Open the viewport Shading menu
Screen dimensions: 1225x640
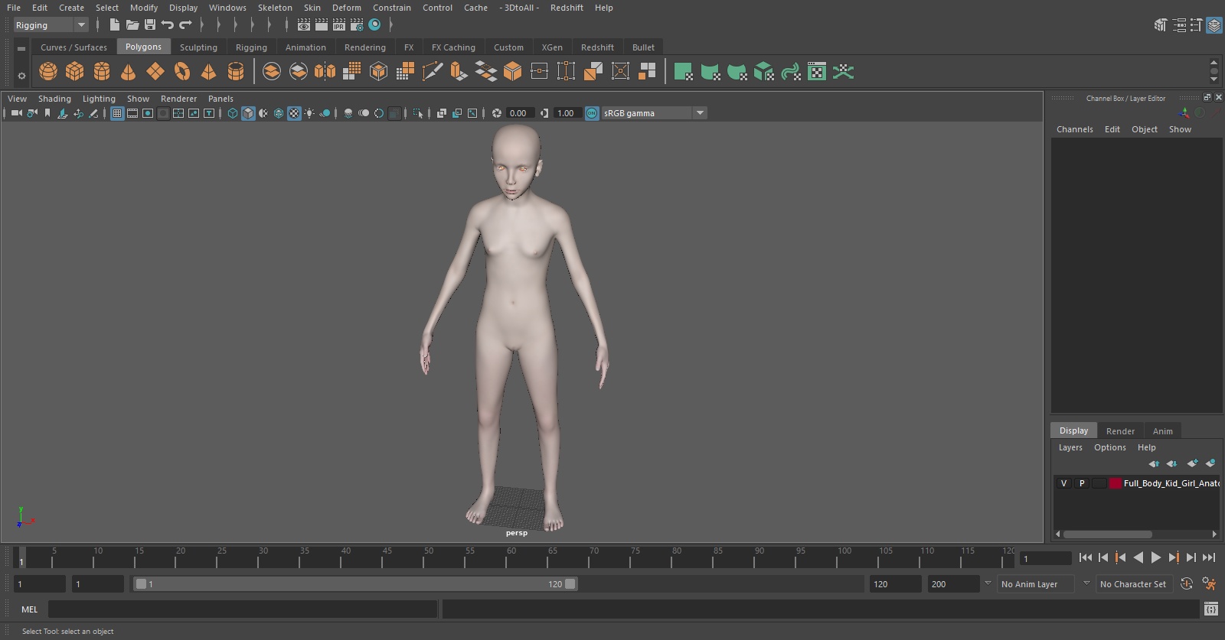coord(54,99)
